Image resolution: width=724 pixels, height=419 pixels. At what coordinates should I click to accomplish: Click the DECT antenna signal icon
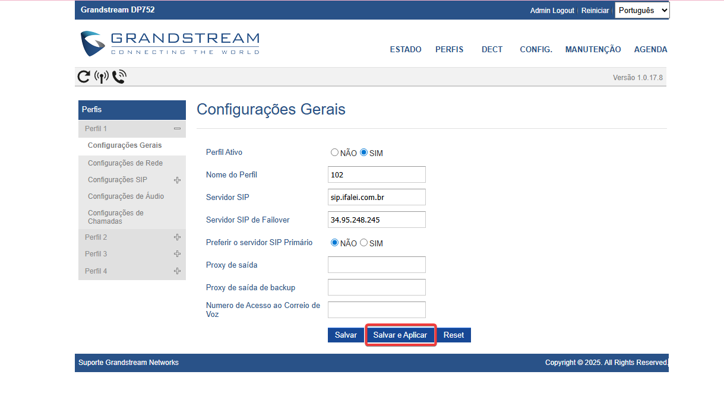pyautogui.click(x=102, y=77)
